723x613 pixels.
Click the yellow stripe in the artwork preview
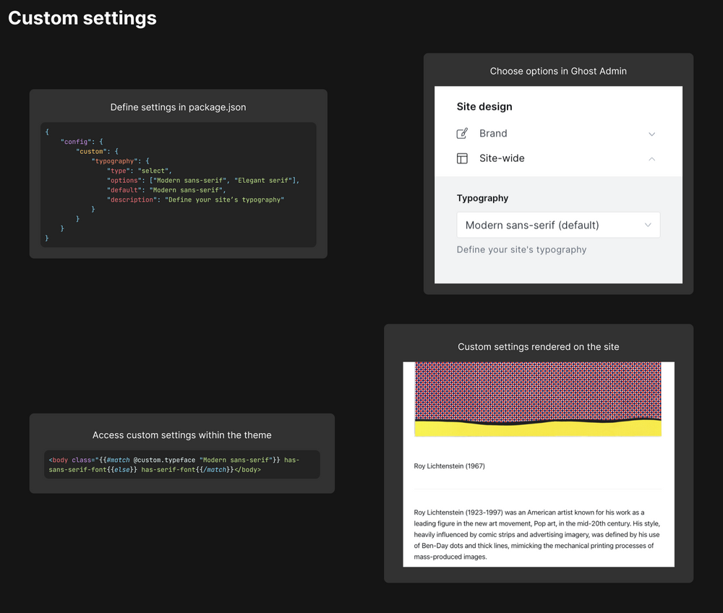click(538, 429)
